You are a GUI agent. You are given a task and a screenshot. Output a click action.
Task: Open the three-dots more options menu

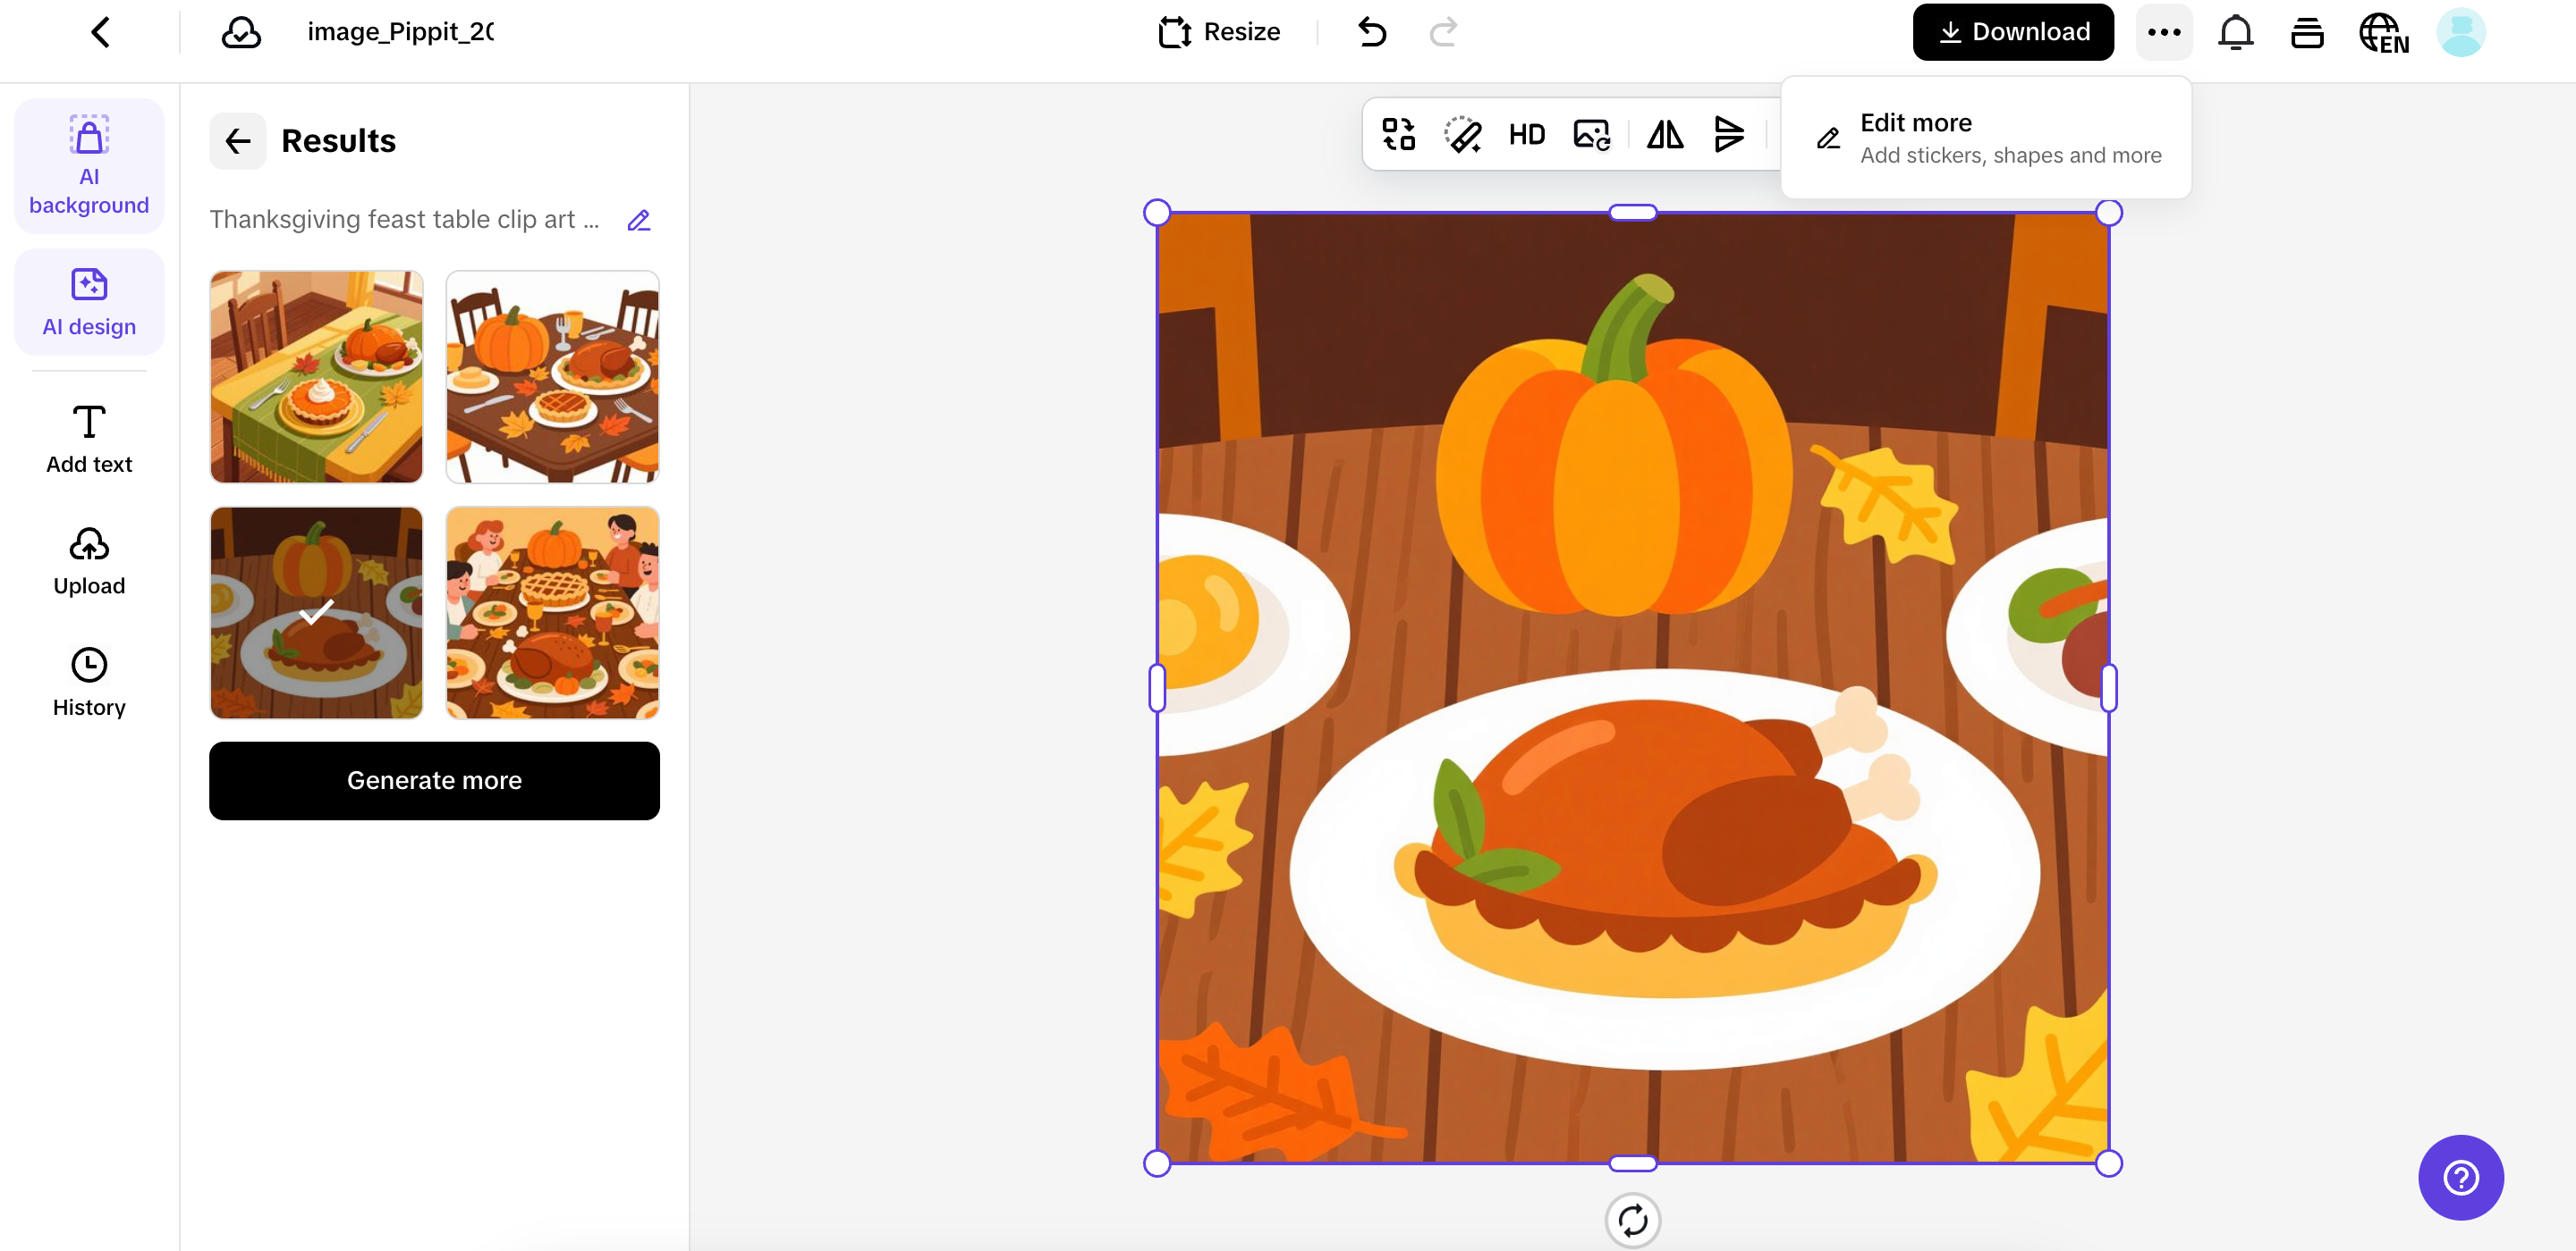(x=2164, y=32)
